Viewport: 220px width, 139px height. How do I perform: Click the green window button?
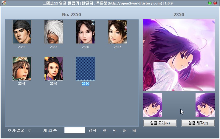(210, 3)
